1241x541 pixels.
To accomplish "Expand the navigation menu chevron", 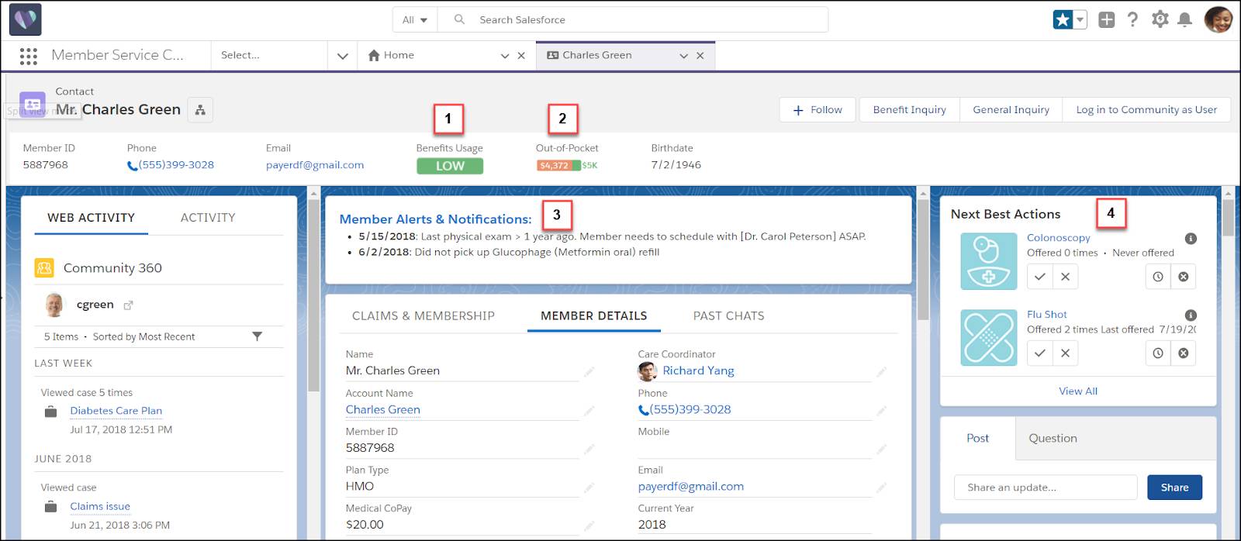I will pos(342,56).
